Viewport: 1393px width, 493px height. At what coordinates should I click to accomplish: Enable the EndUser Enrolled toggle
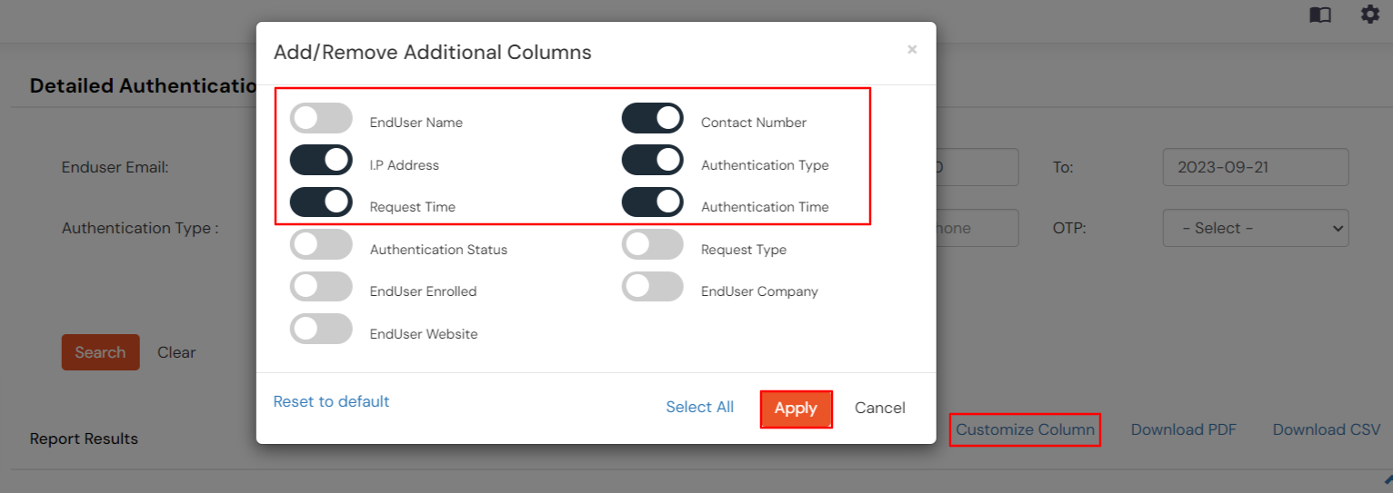(321, 287)
